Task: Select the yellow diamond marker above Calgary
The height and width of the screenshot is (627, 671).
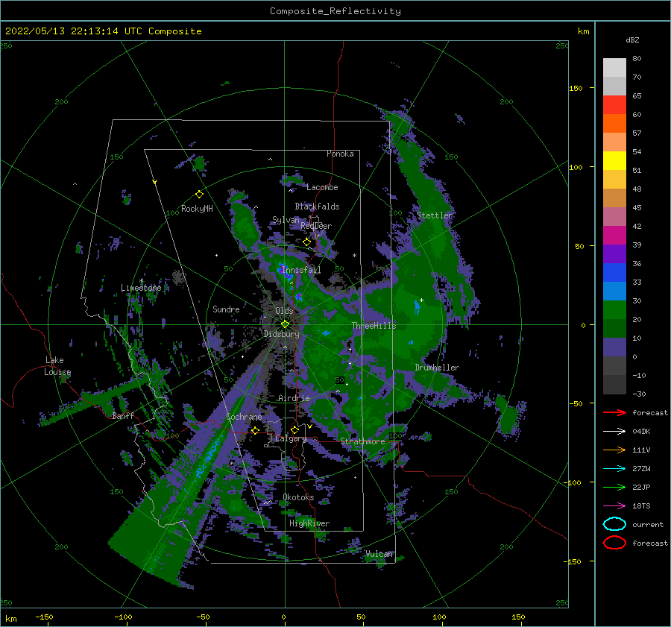Action: [294, 429]
